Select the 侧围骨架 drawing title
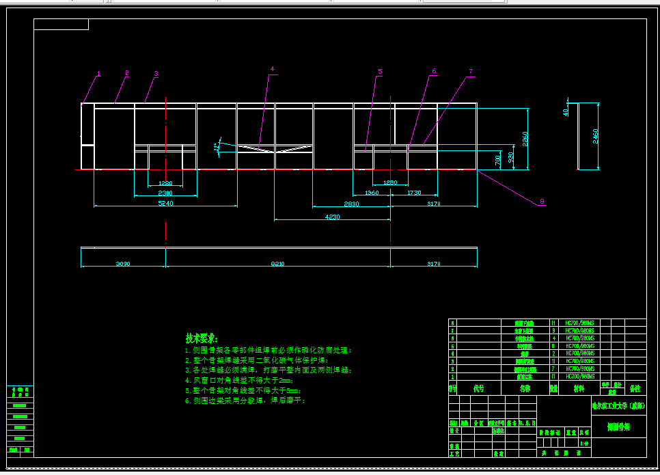The width and height of the screenshot is (660, 475). [619, 426]
